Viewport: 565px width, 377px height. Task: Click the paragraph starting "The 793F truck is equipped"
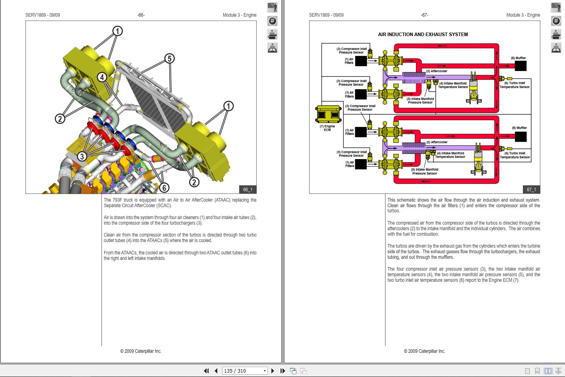click(180, 203)
